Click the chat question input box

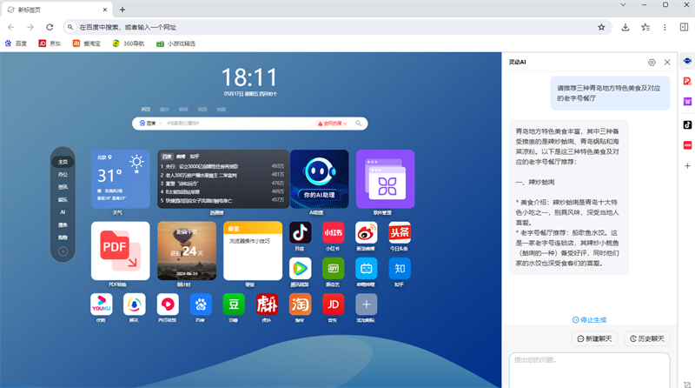pos(590,371)
